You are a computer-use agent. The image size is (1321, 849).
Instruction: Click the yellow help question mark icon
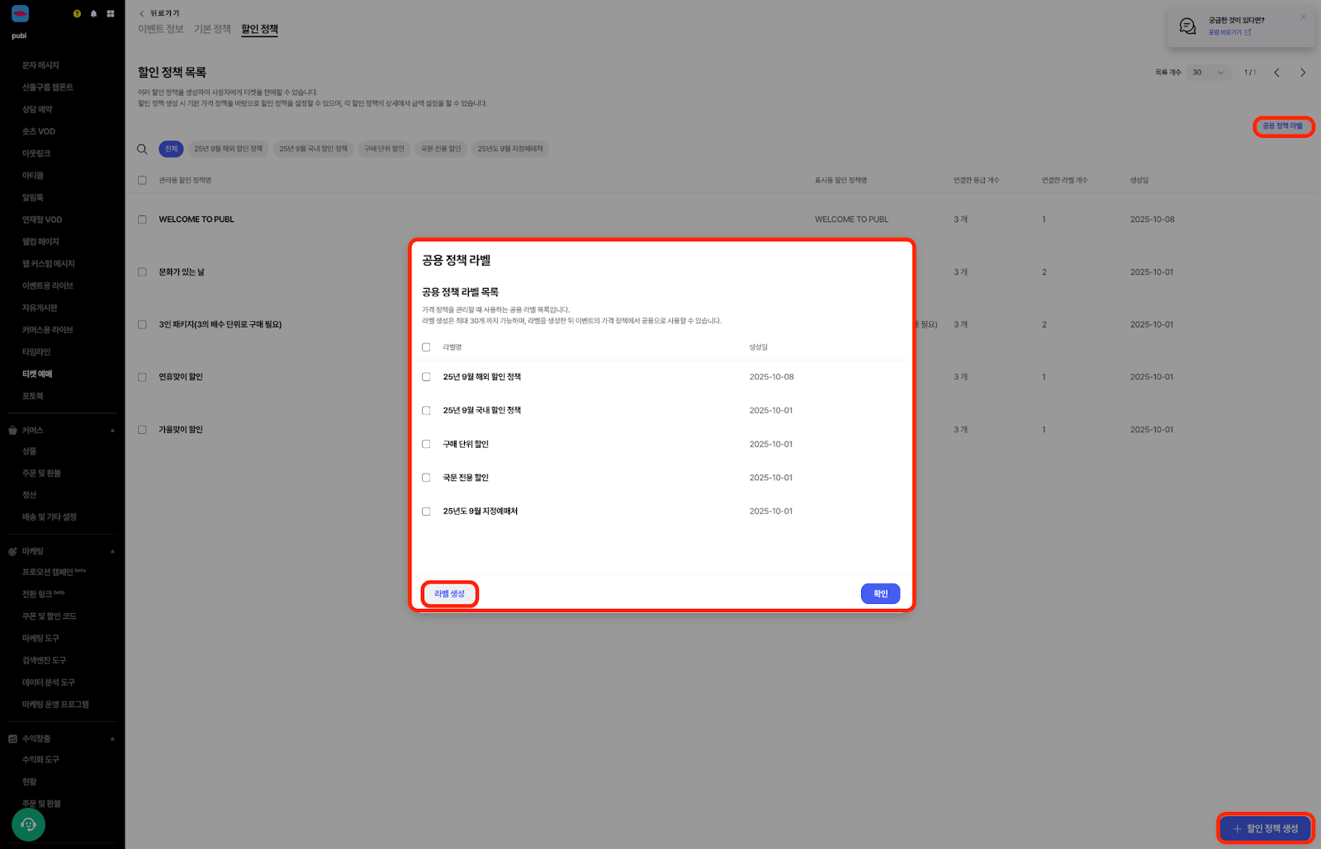pyautogui.click(x=77, y=14)
